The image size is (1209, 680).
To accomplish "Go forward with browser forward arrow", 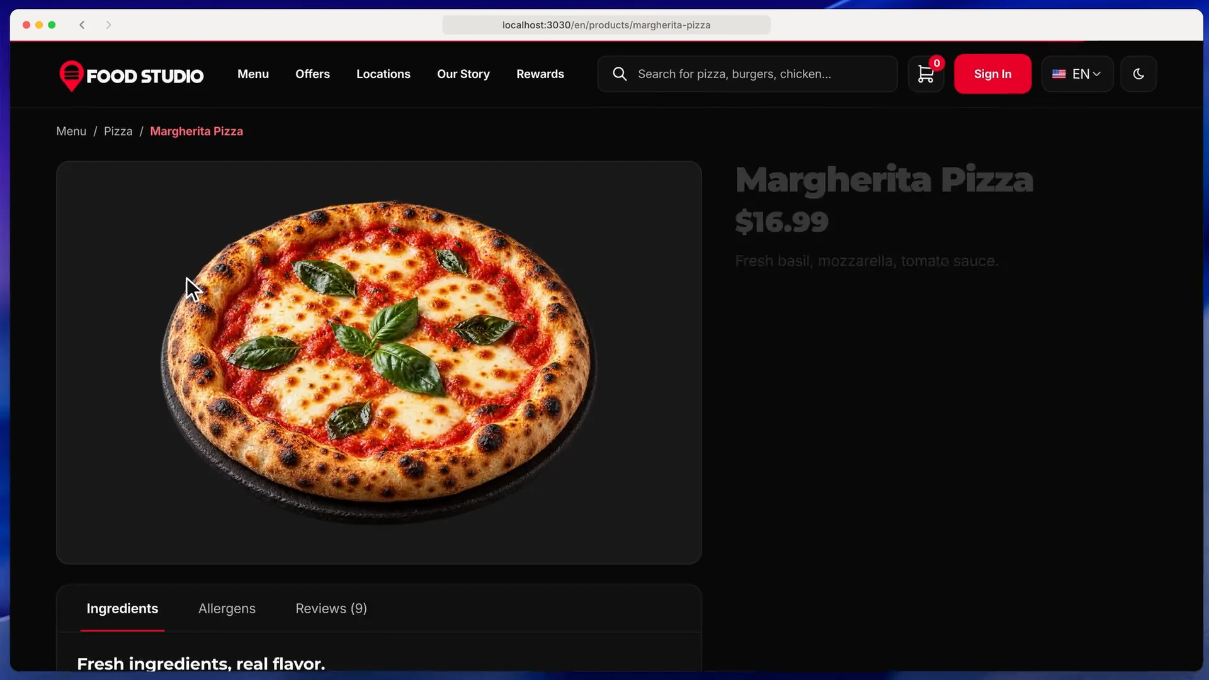I will pyautogui.click(x=108, y=25).
